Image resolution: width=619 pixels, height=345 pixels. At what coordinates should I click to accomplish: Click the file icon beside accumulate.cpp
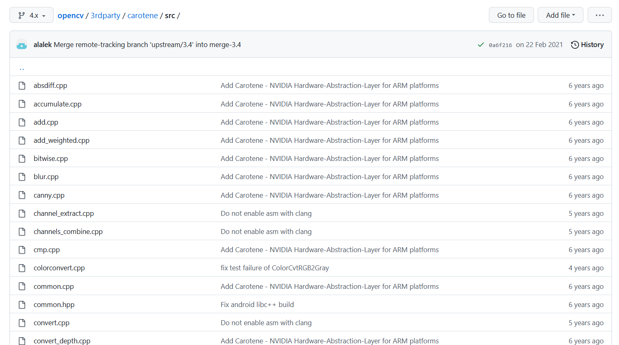22,104
